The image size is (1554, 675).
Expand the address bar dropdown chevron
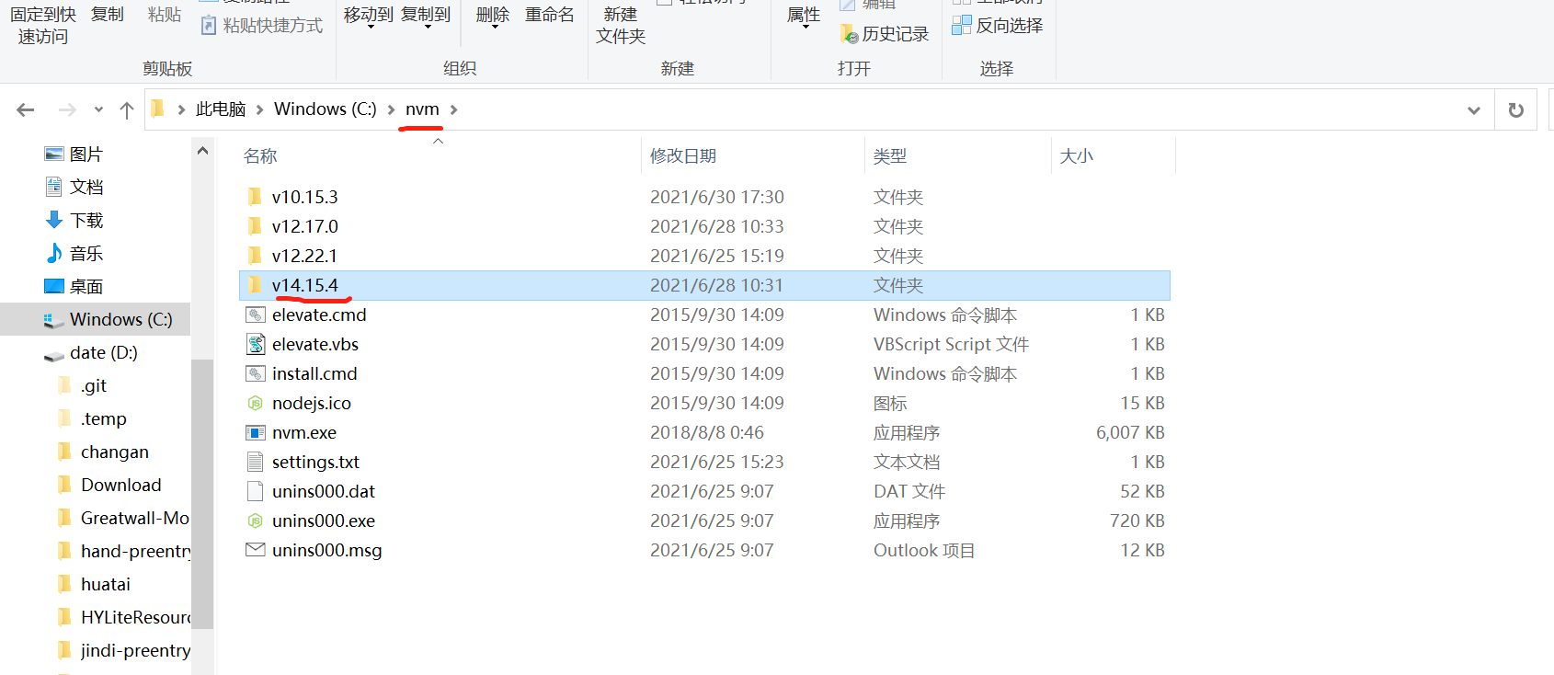pos(1474,110)
